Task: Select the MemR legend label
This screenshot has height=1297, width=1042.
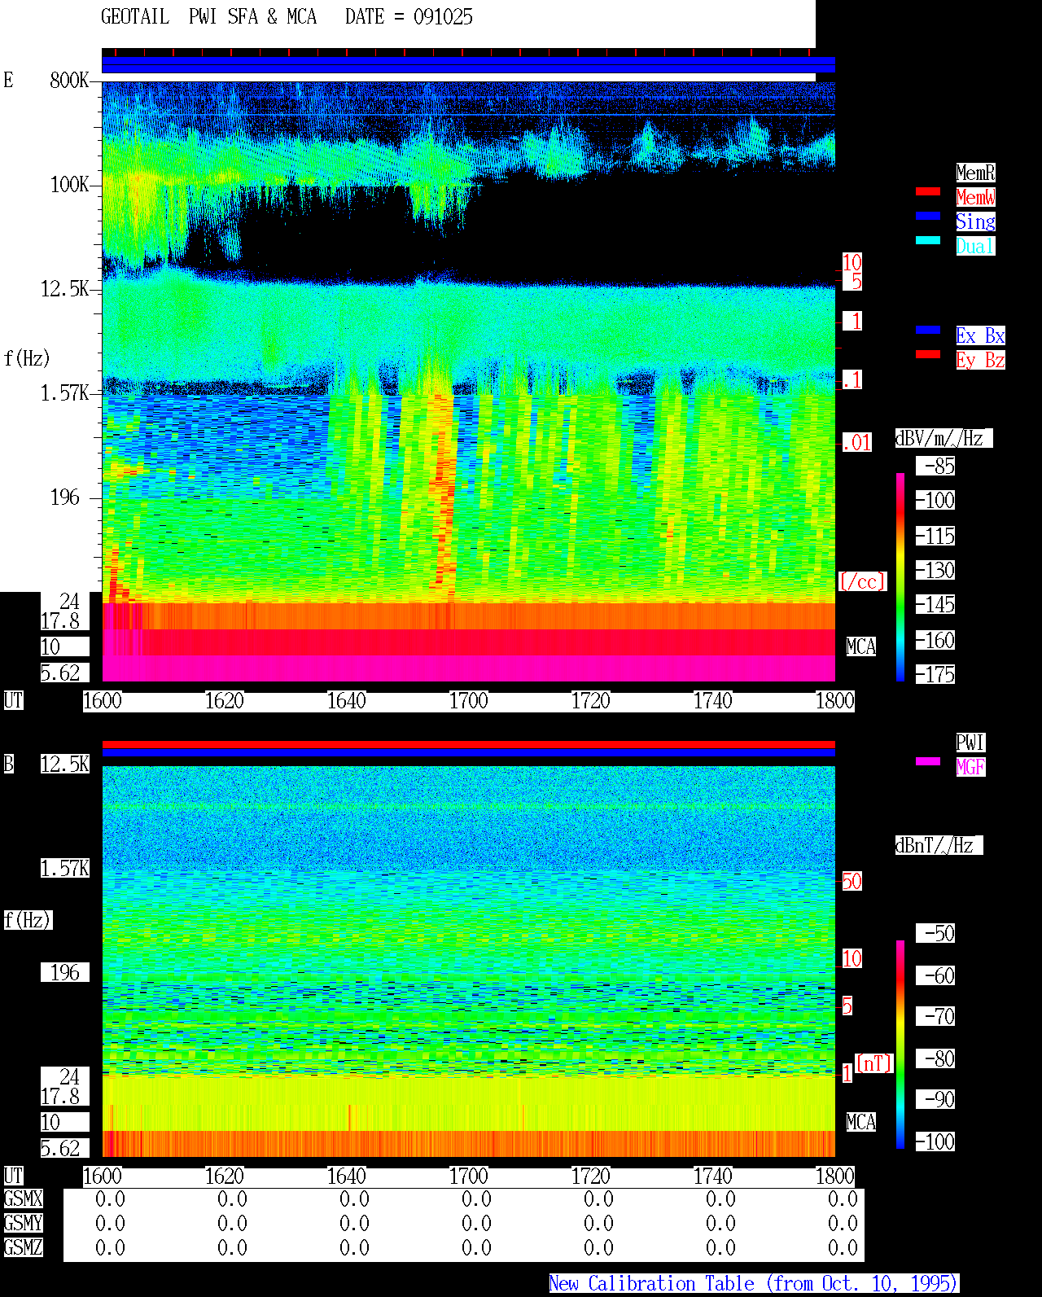Action: point(975,173)
